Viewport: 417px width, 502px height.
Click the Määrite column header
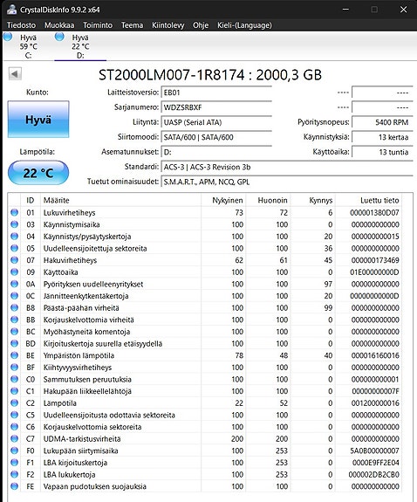tap(120, 200)
